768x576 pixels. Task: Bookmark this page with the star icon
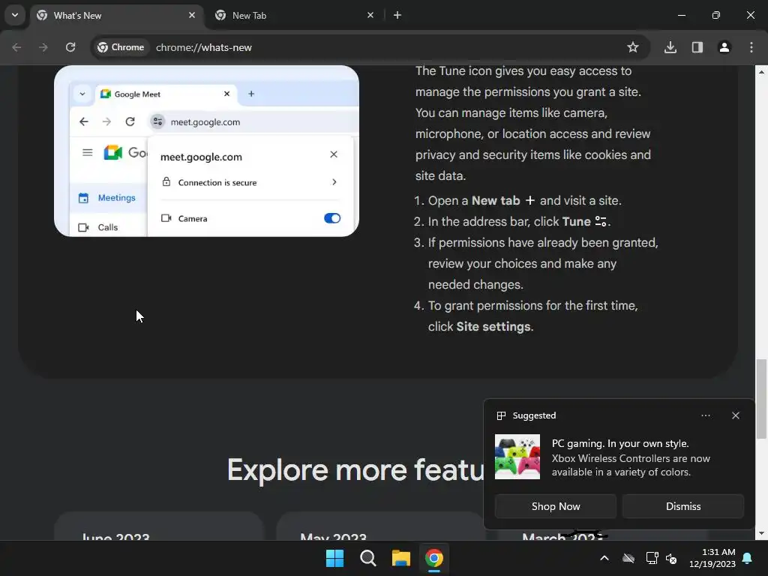633,47
